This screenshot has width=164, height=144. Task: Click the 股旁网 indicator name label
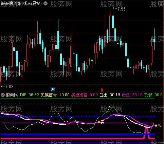click(12, 95)
